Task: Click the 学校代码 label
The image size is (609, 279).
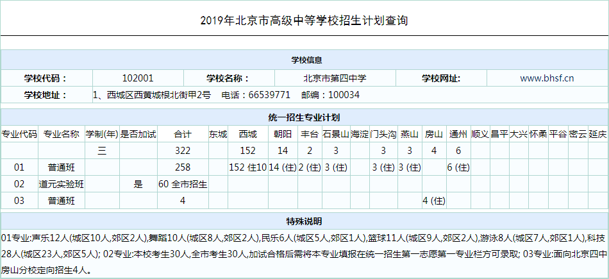Action: [46, 78]
